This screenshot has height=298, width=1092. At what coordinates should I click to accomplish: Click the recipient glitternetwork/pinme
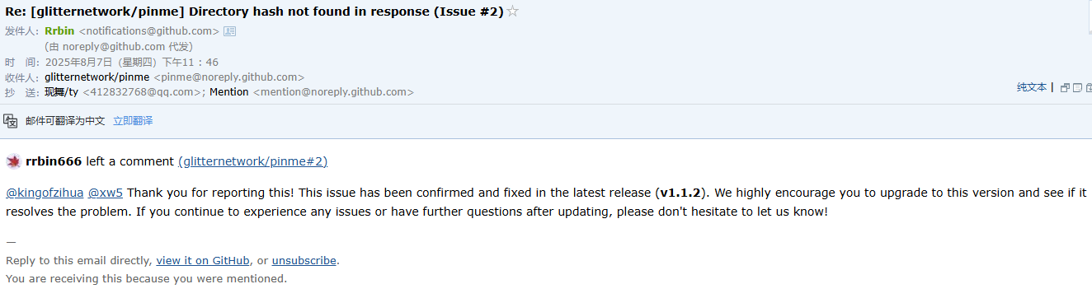pos(97,77)
